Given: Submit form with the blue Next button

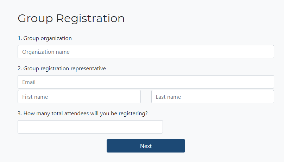Looking at the screenshot, I should click(146, 146).
